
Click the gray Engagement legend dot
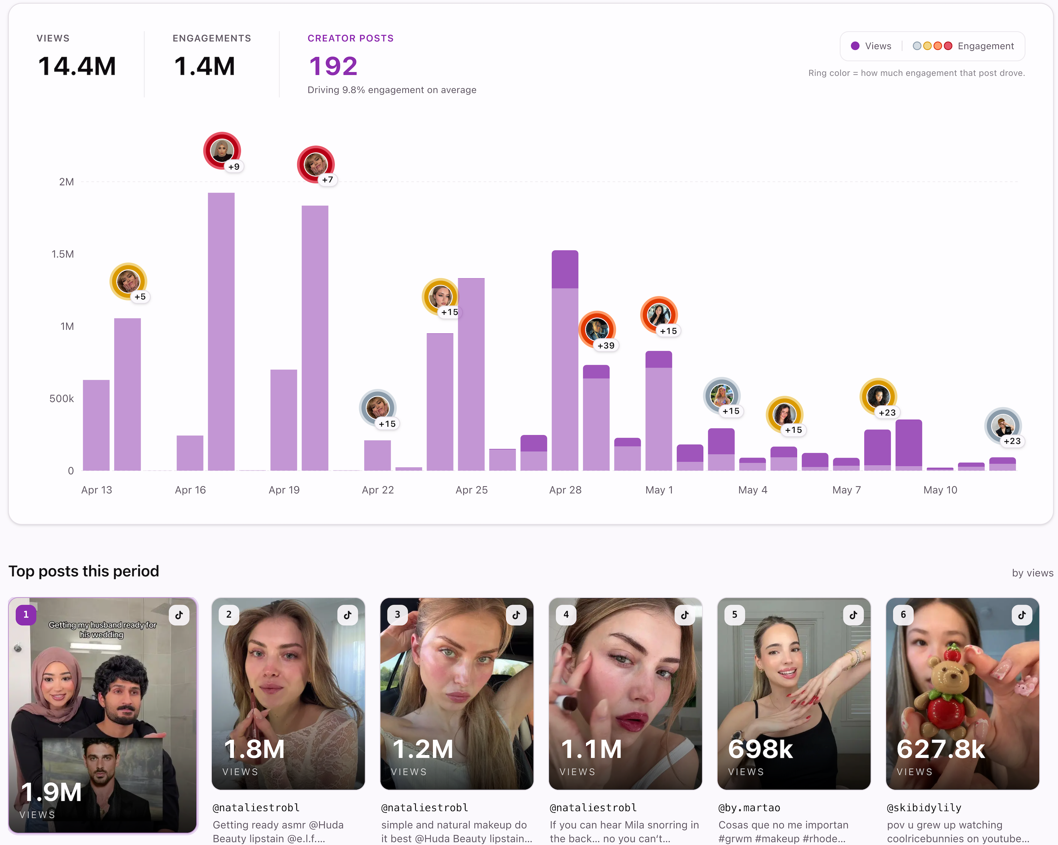pyautogui.click(x=917, y=45)
